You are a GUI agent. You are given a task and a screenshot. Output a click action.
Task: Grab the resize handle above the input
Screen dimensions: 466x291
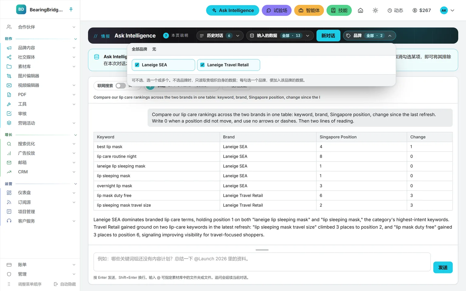click(x=262, y=250)
